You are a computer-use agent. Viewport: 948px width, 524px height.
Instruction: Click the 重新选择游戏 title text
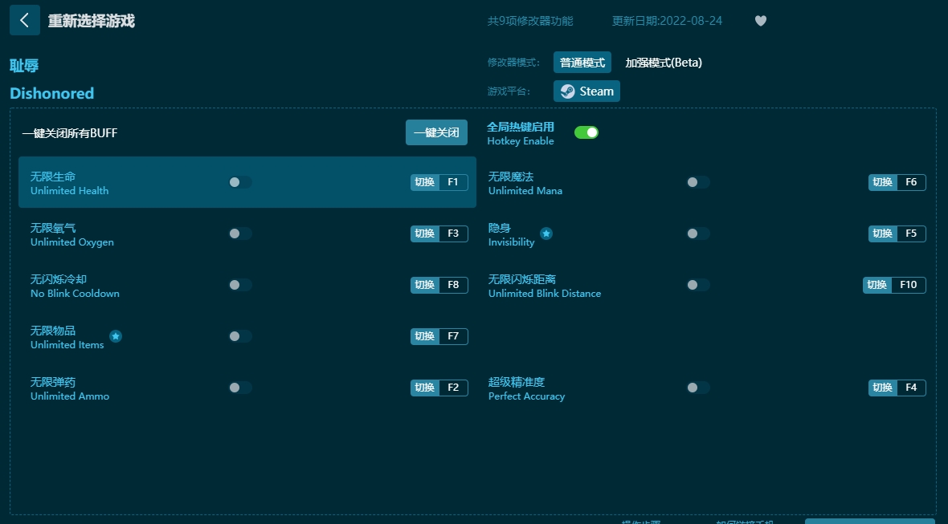point(92,21)
